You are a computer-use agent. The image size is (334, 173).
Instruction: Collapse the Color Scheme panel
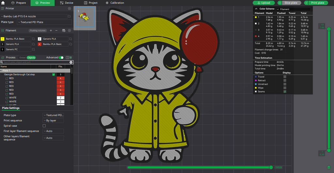(256, 9)
